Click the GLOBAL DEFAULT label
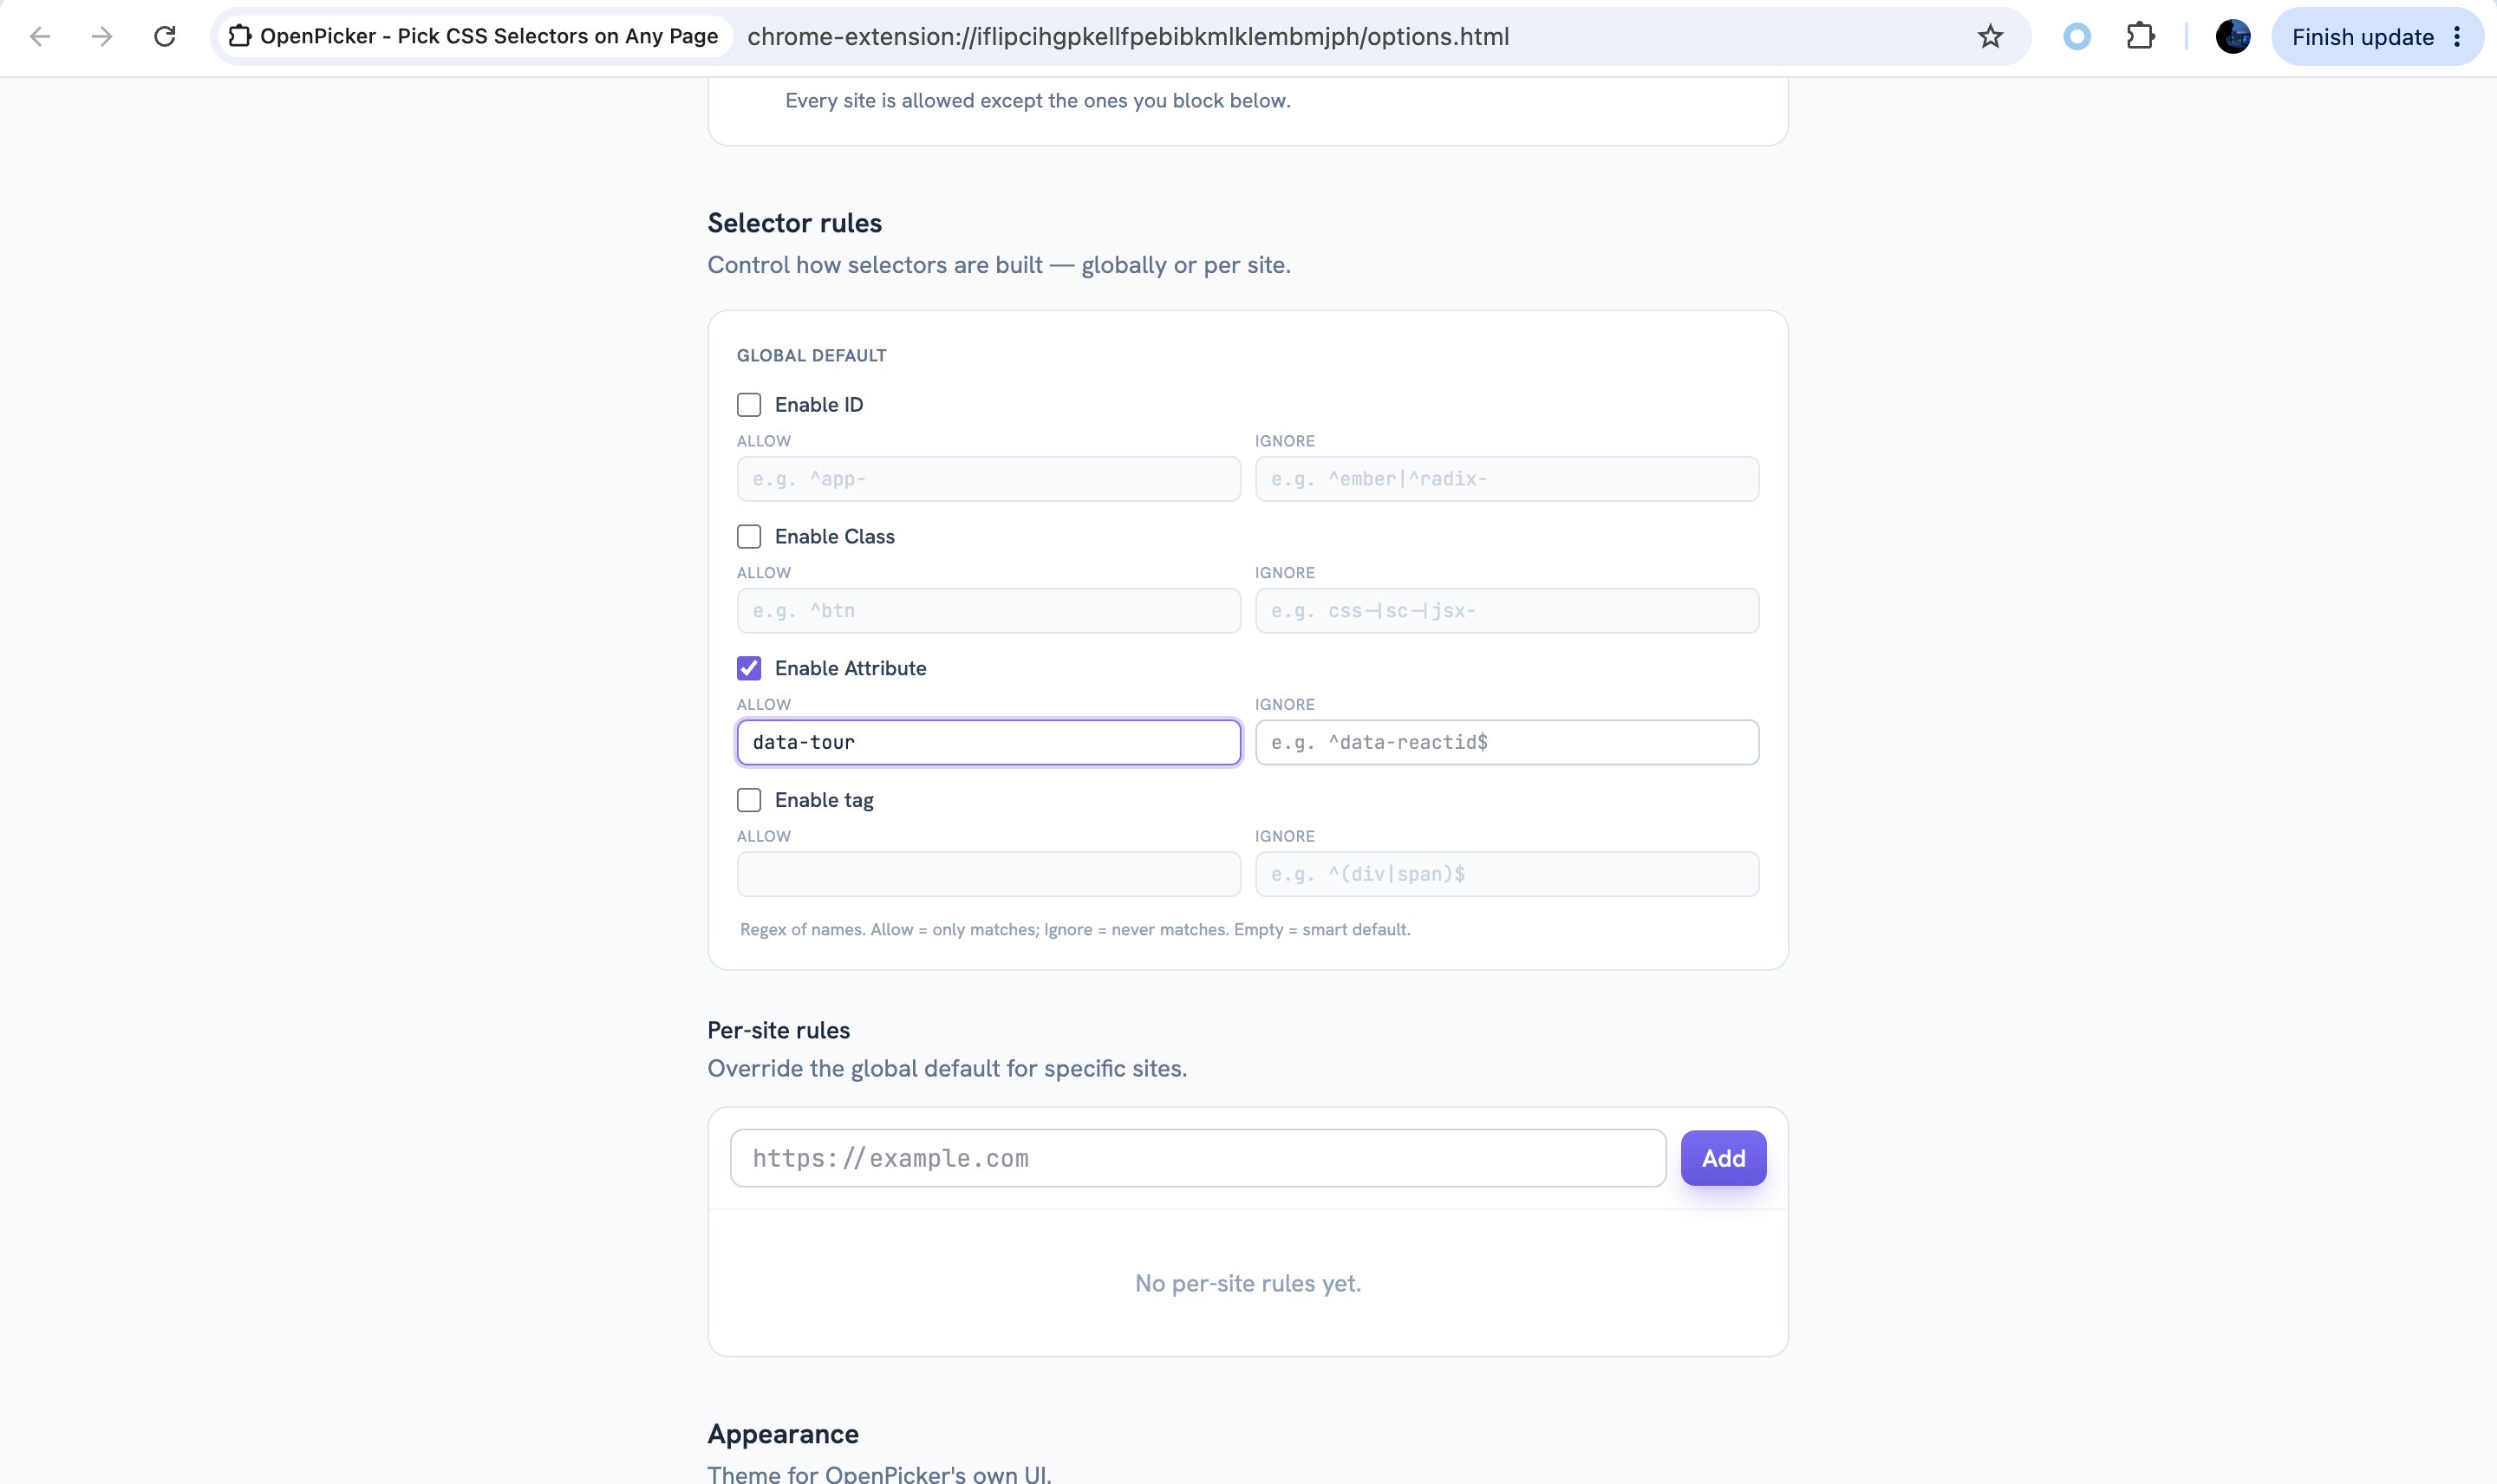 click(812, 356)
